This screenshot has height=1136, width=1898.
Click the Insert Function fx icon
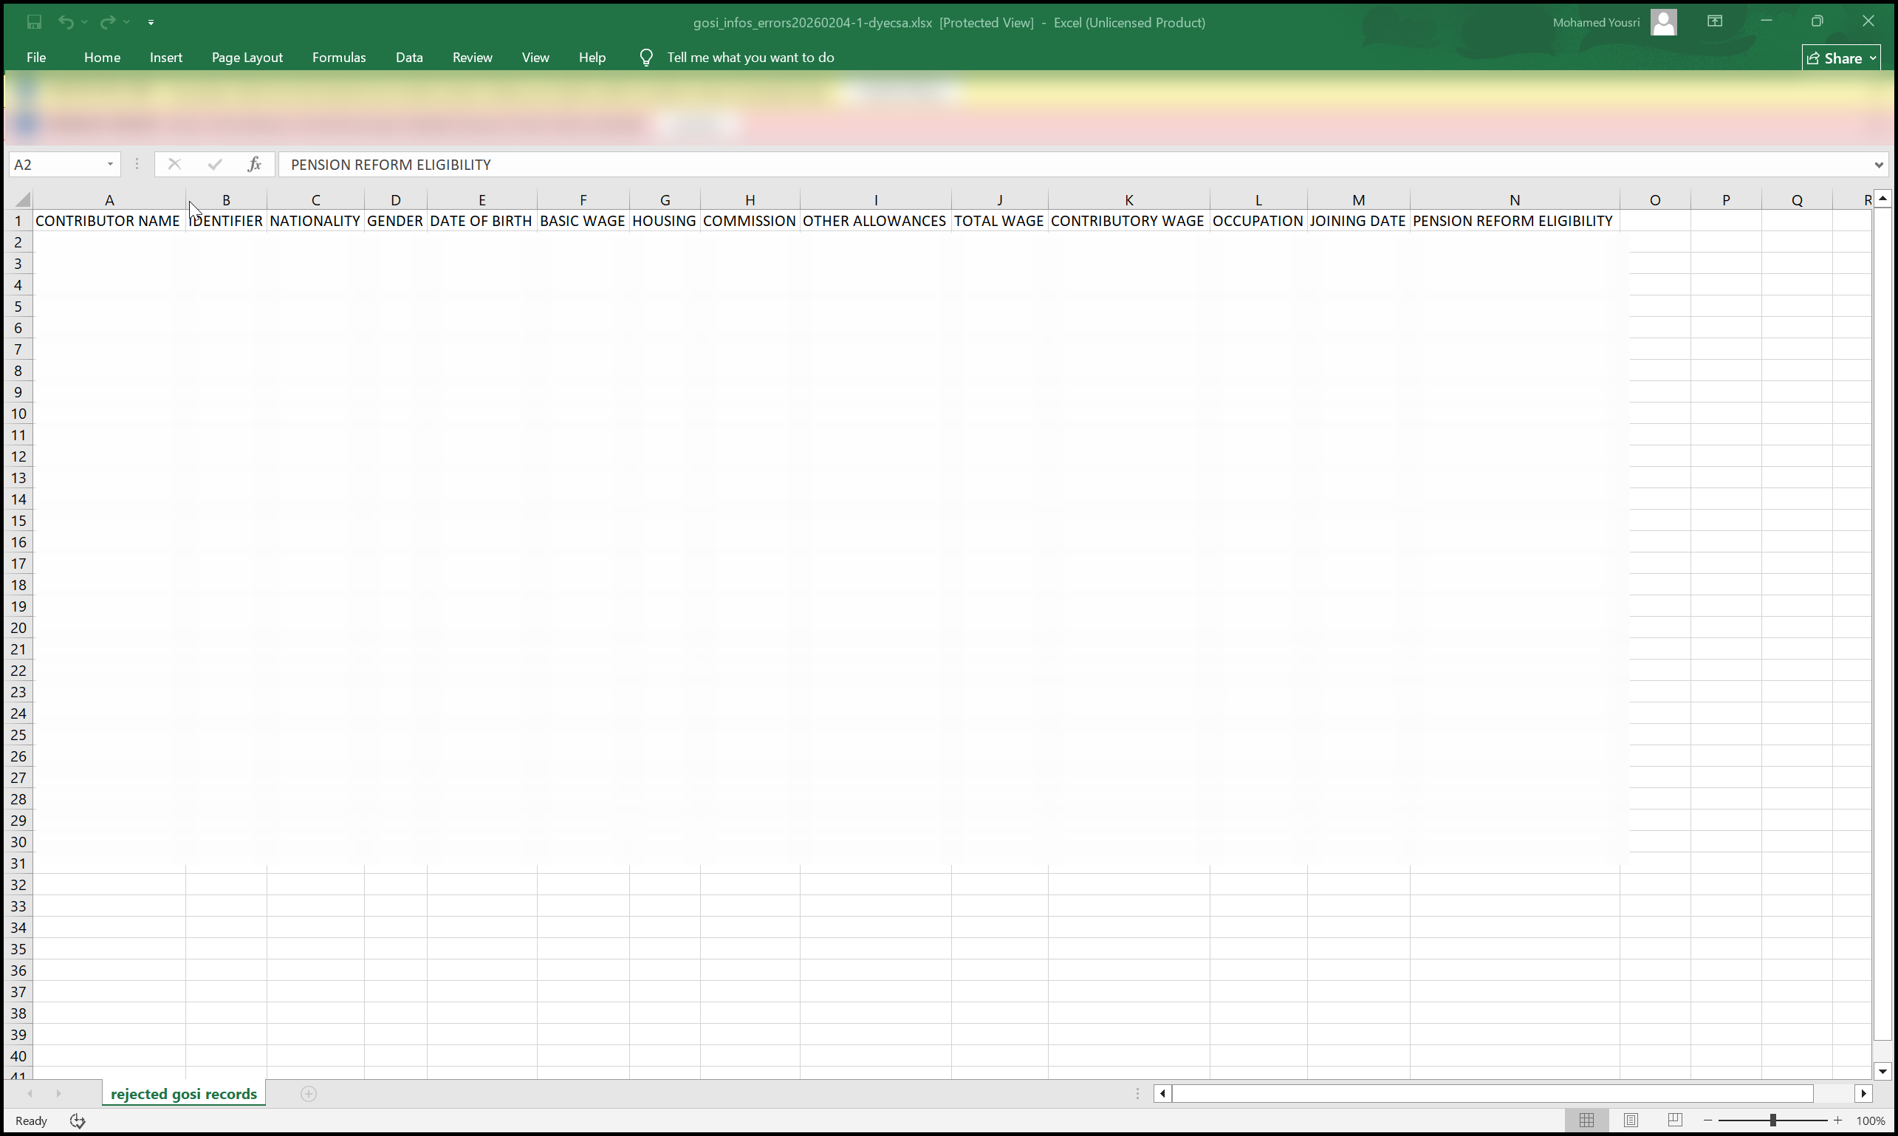pyautogui.click(x=254, y=164)
